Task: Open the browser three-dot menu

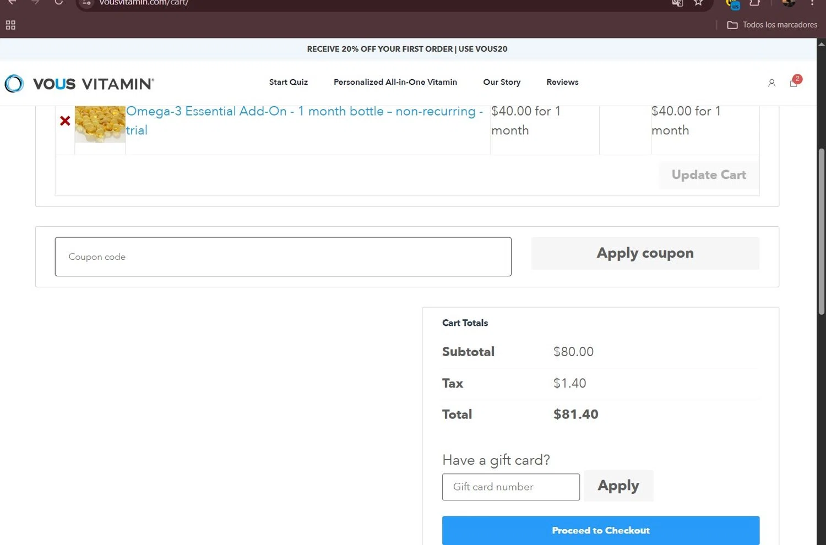Action: pos(812,3)
